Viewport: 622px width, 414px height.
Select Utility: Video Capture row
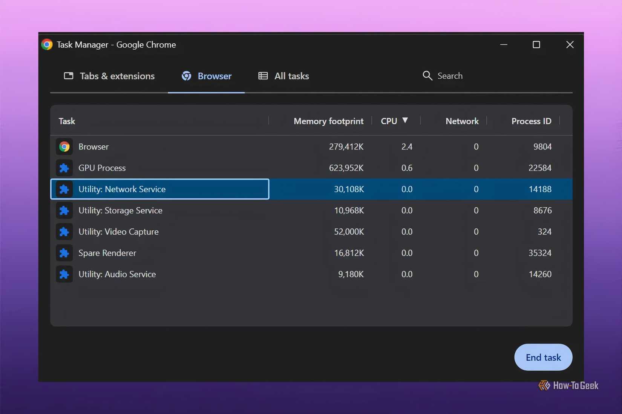tap(311, 231)
